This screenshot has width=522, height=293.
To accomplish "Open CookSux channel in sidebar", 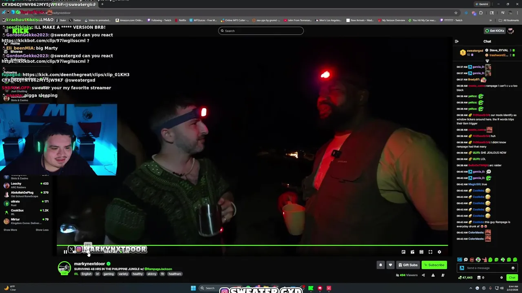I will point(26,212).
